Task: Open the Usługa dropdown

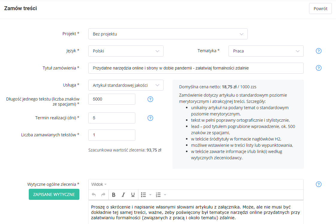Action: [x=126, y=85]
